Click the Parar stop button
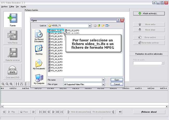This screenshot has height=120, width=169. click(x=25, y=112)
